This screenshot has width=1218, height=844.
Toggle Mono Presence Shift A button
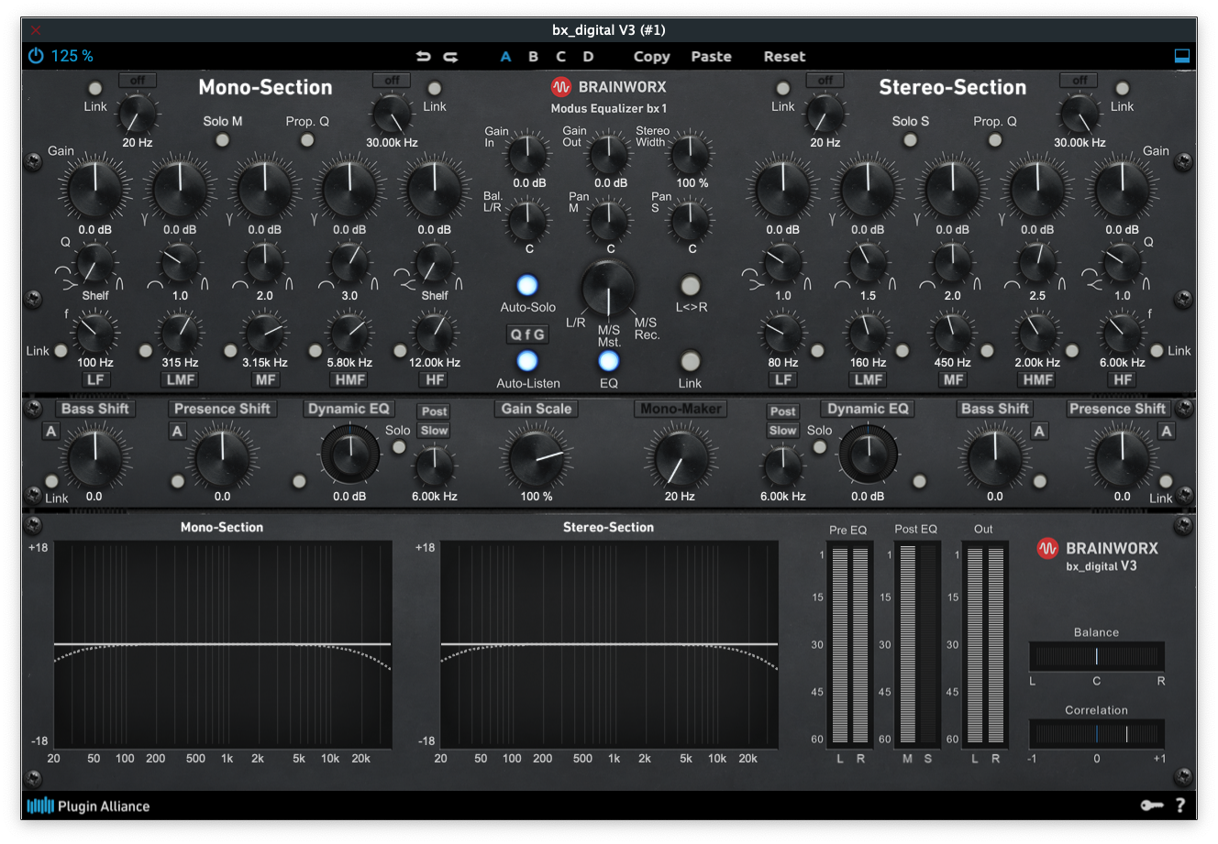point(177,431)
